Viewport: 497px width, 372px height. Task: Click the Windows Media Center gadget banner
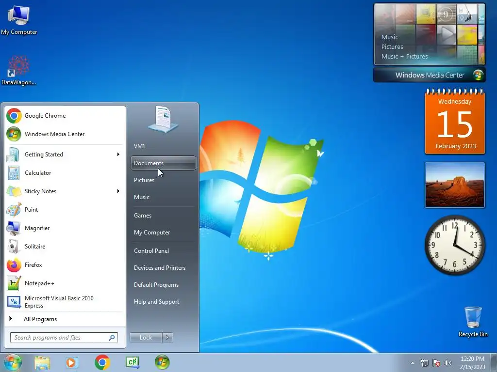[429, 75]
